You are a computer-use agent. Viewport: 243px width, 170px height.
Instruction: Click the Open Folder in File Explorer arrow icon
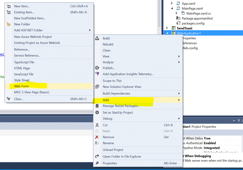point(97,156)
